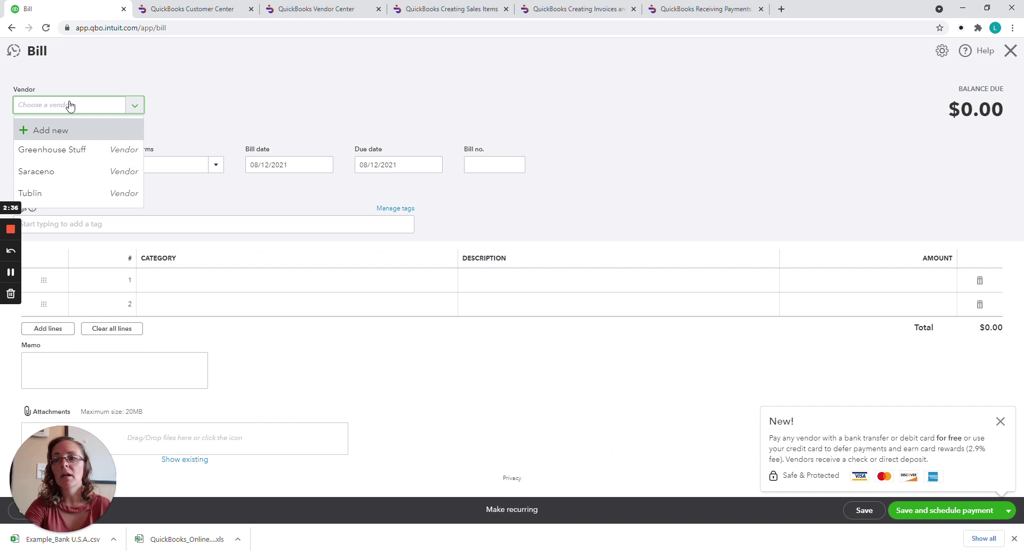Open the browser extensions puzzle icon
The width and height of the screenshot is (1024, 554).
[x=978, y=28]
